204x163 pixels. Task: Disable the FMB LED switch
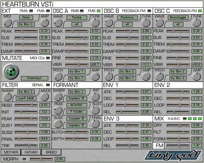tap(99, 11)
